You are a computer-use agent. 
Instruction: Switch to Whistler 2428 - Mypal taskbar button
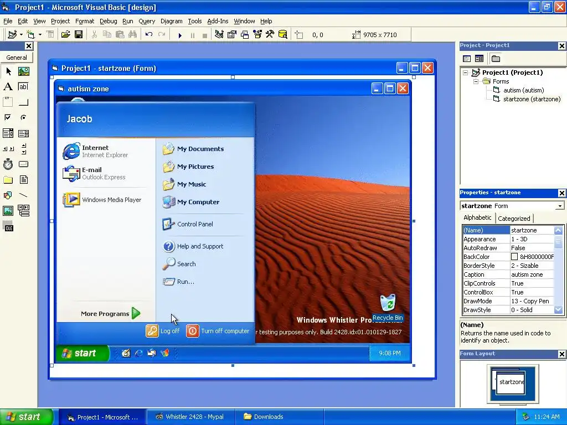pos(190,417)
